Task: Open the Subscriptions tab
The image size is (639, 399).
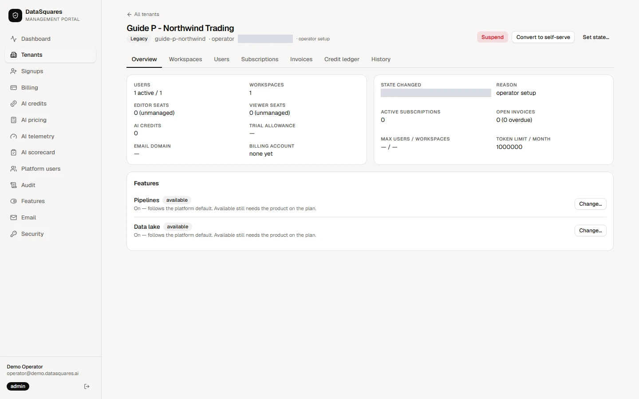Action: point(260,59)
